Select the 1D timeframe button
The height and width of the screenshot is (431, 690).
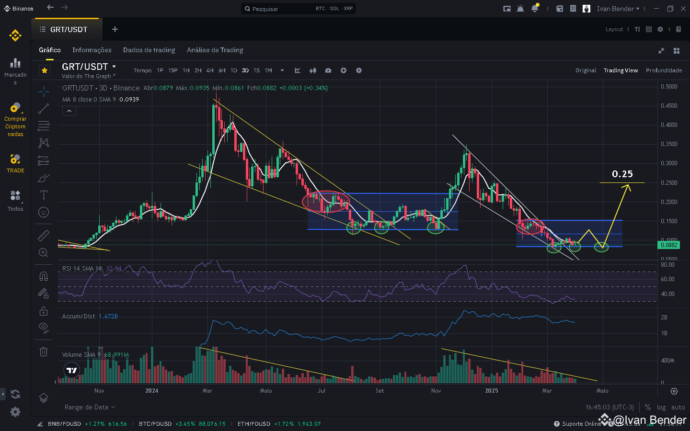(x=234, y=70)
